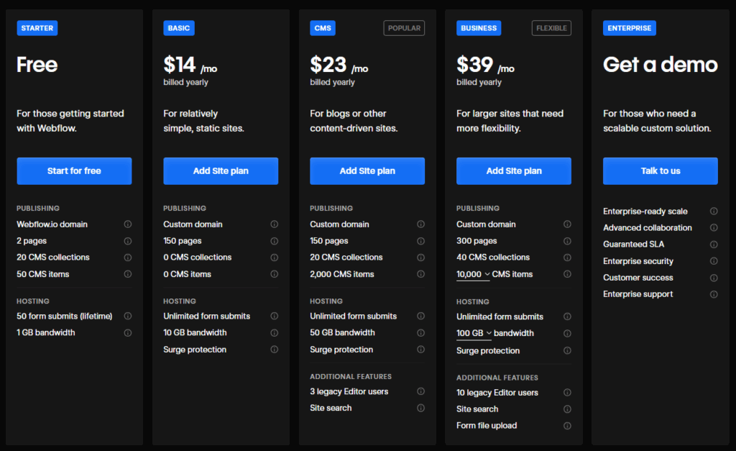Click the Start for free button
The image size is (736, 451).
point(74,171)
